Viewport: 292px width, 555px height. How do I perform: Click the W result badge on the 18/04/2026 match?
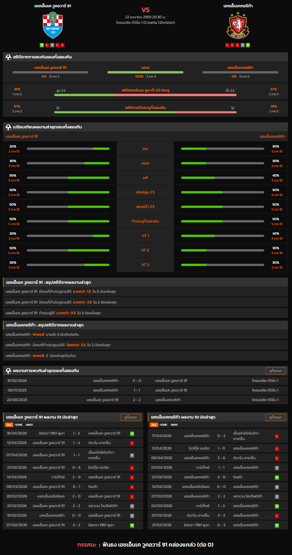132,434
